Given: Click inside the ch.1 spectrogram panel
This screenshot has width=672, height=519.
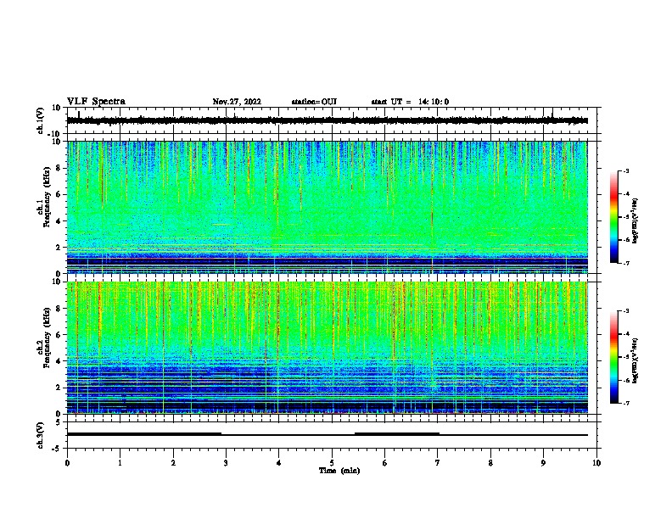Looking at the screenshot, I should [327, 207].
